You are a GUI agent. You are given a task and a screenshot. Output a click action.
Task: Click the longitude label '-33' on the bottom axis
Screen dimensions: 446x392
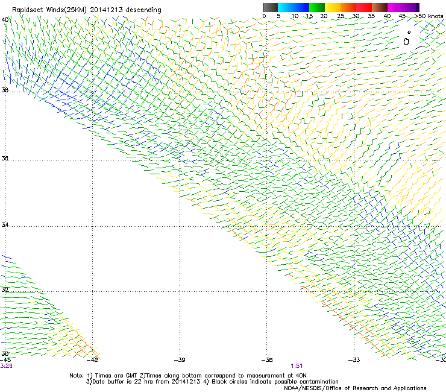[x=354, y=360]
